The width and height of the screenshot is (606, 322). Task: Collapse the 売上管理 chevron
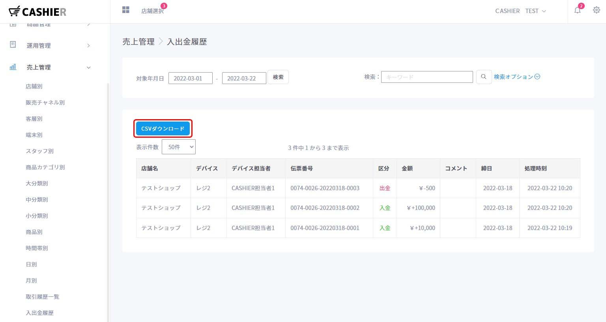[88, 67]
